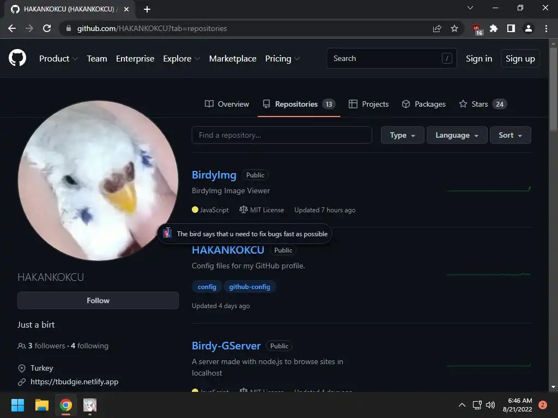The image size is (558, 418).
Task: Click the budgie profile avatar image
Action: [98, 181]
